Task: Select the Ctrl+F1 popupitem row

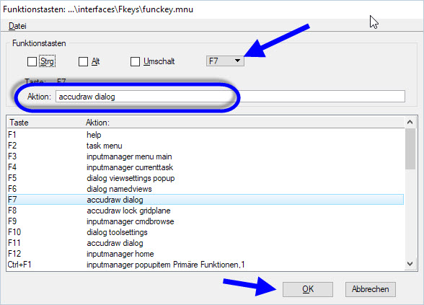Action: (x=206, y=265)
